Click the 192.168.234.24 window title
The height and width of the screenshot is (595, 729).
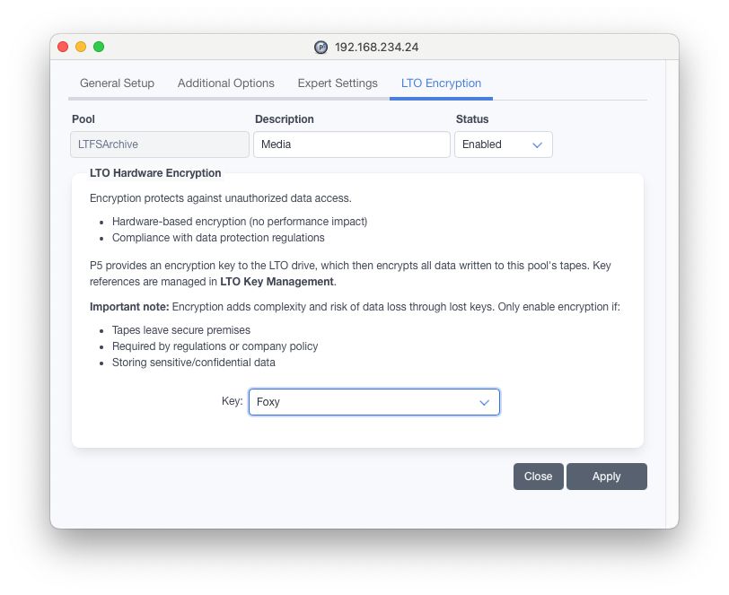pos(376,48)
